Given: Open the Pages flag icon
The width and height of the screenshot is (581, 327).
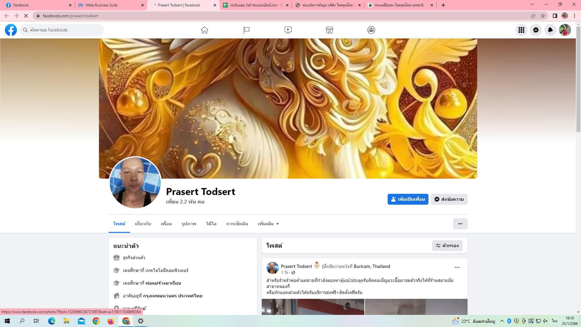Looking at the screenshot, I should click(x=246, y=30).
